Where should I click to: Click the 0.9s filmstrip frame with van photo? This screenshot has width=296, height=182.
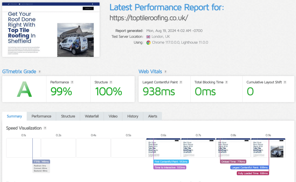268,148
